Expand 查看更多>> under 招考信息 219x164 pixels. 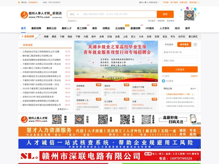pos(63,109)
